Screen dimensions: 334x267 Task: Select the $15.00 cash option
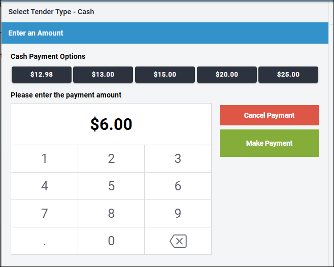click(165, 75)
